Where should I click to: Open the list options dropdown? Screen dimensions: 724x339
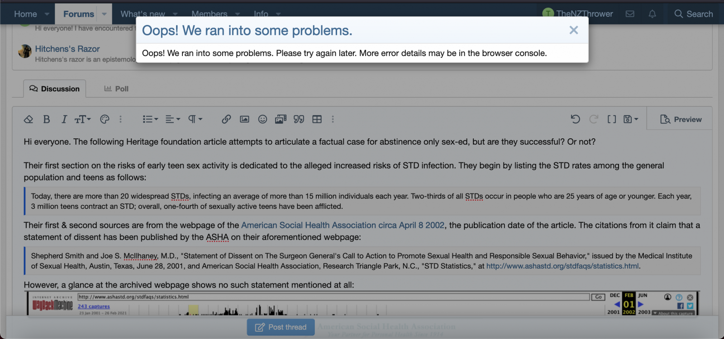150,119
